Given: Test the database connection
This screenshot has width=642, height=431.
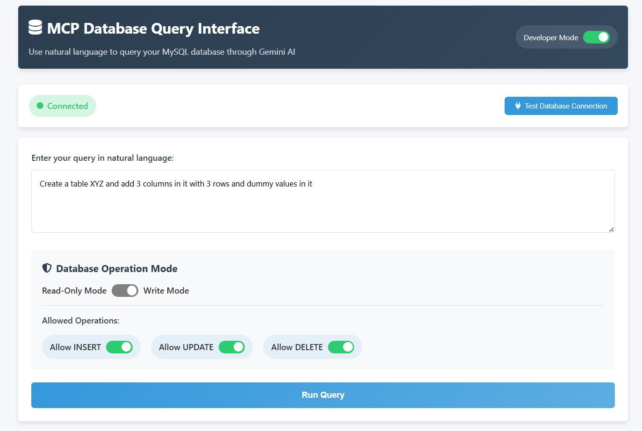Looking at the screenshot, I should 561,106.
